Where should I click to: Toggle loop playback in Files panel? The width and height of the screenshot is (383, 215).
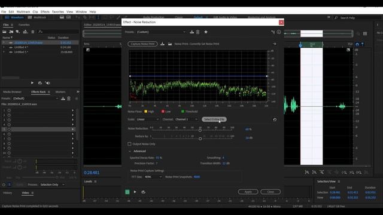(40, 83)
